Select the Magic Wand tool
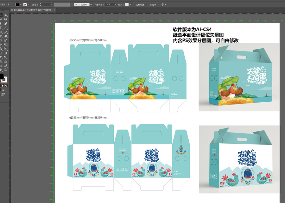The image size is (285, 203). [x=1, y=20]
